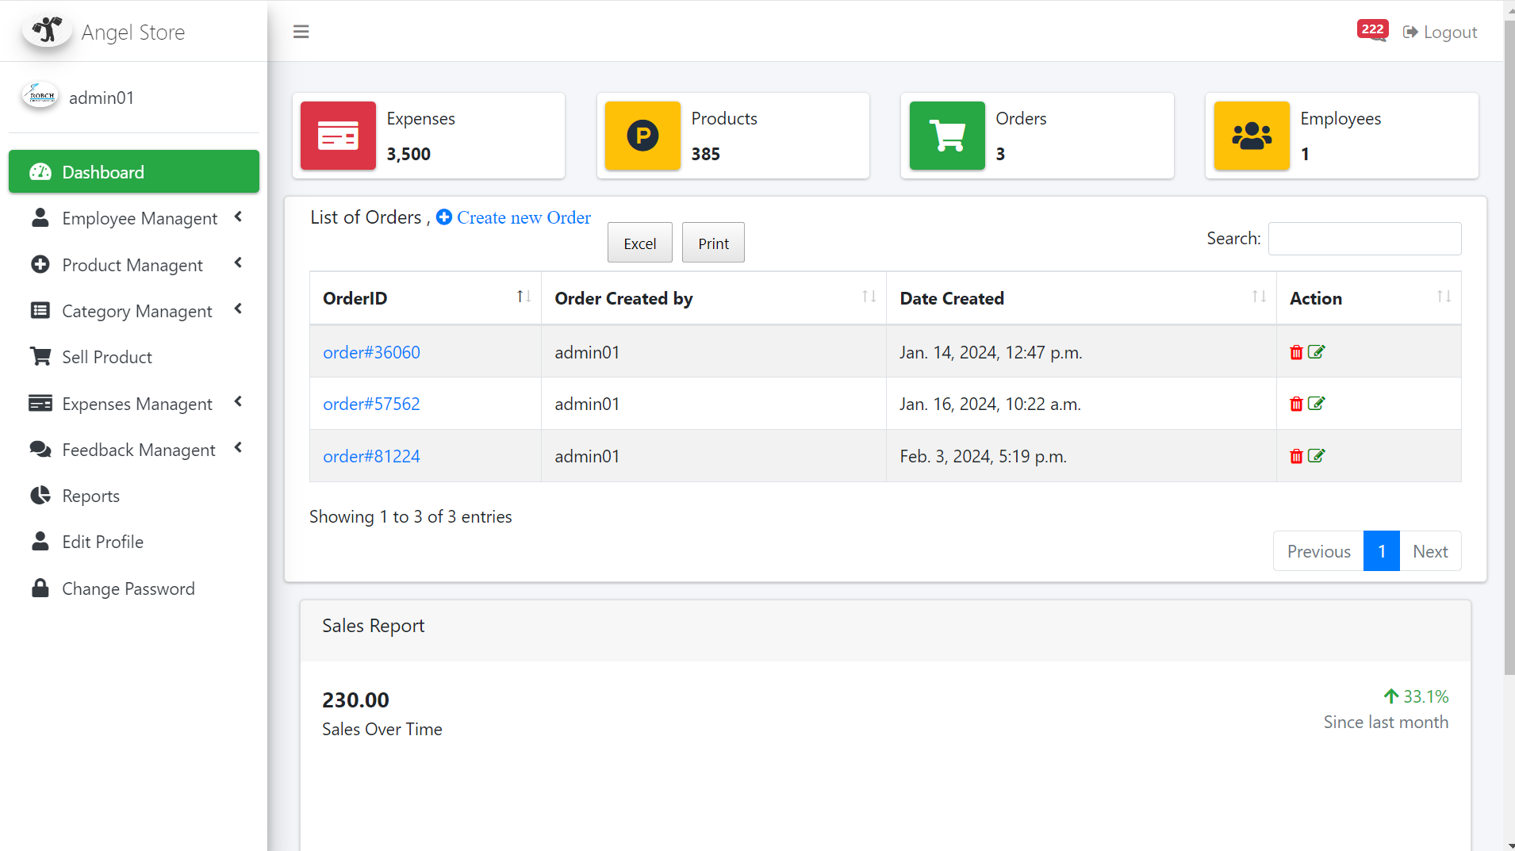1515x851 pixels.
Task: Click the Product Managent plus-circle icon
Action: (x=40, y=264)
